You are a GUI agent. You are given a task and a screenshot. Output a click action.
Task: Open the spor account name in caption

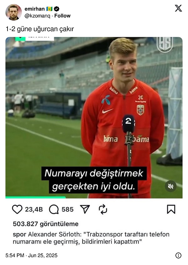pos(19,235)
